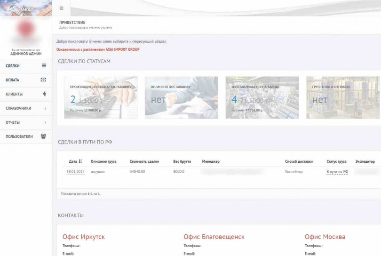Viewport: 381px width, 256px height.
Task: Open the Клиенты menu item
Action: point(26,94)
